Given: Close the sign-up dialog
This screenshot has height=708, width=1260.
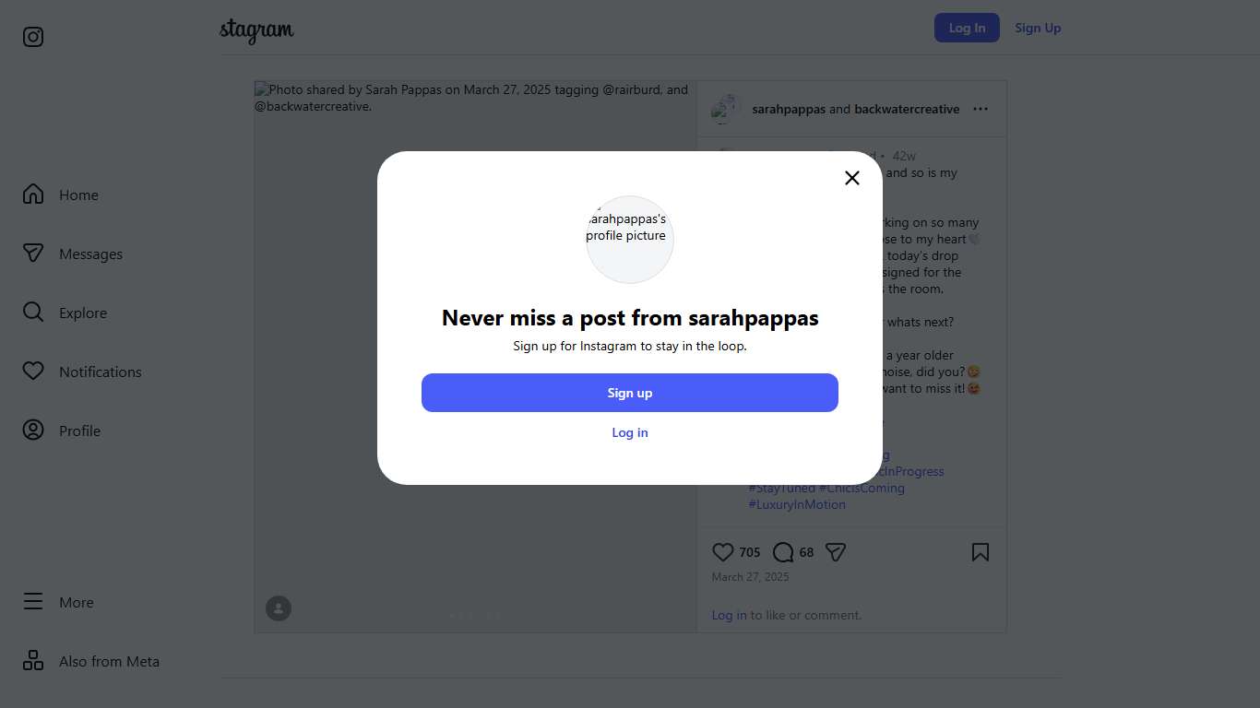Looking at the screenshot, I should 852,178.
